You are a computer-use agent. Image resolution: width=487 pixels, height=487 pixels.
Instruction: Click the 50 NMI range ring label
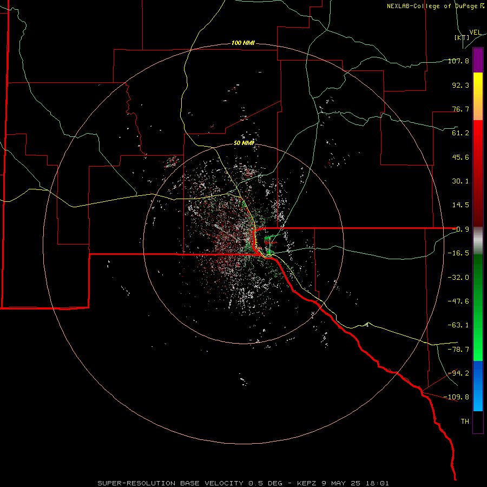coord(244,143)
